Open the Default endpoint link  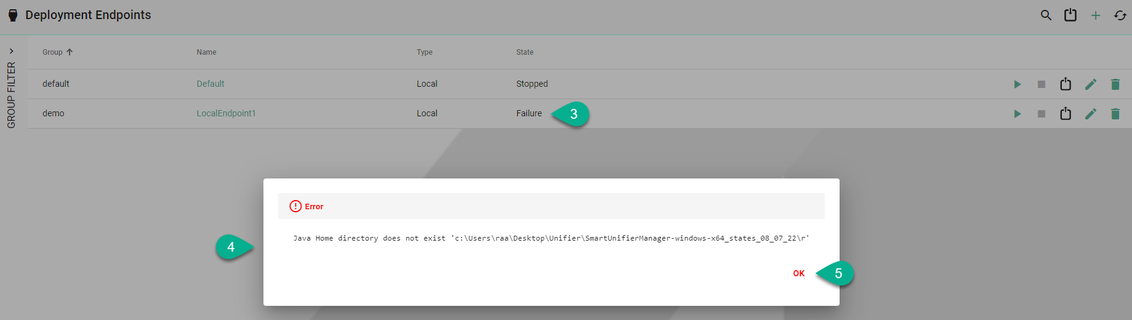point(211,84)
